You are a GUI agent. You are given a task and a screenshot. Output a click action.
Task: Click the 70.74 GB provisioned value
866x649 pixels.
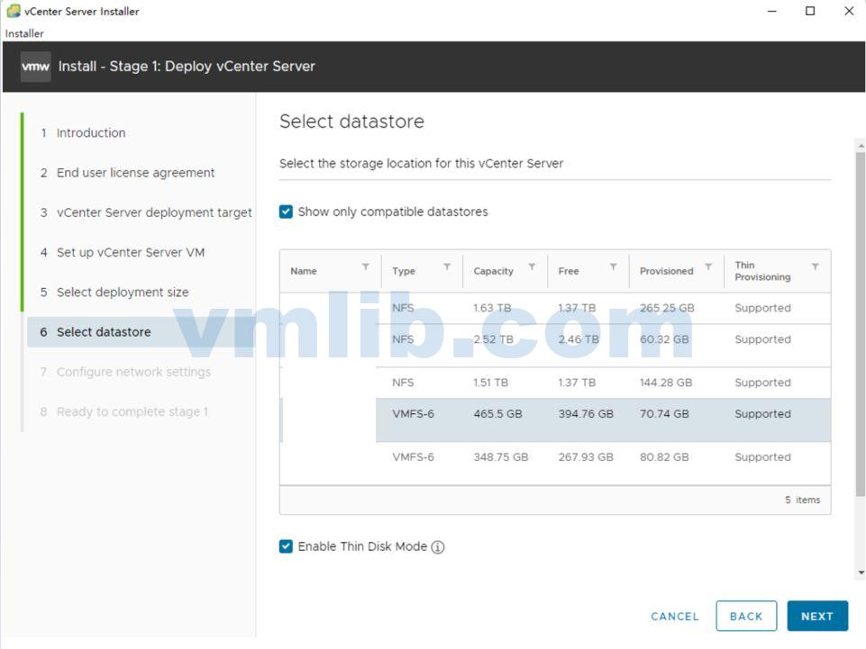click(x=664, y=414)
